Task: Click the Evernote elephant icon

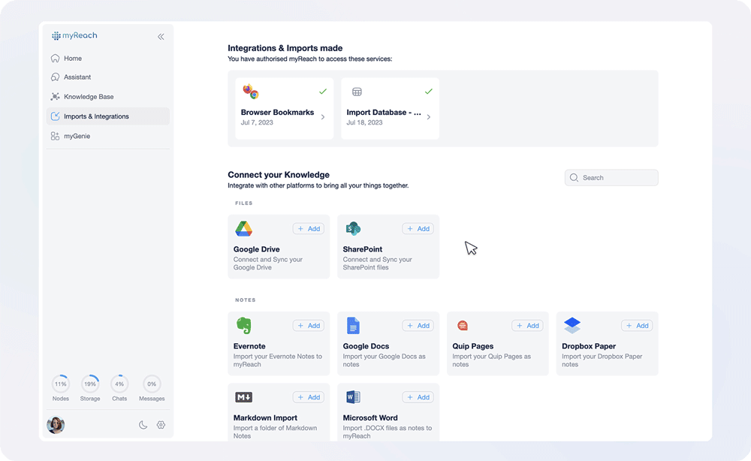Action: tap(243, 326)
